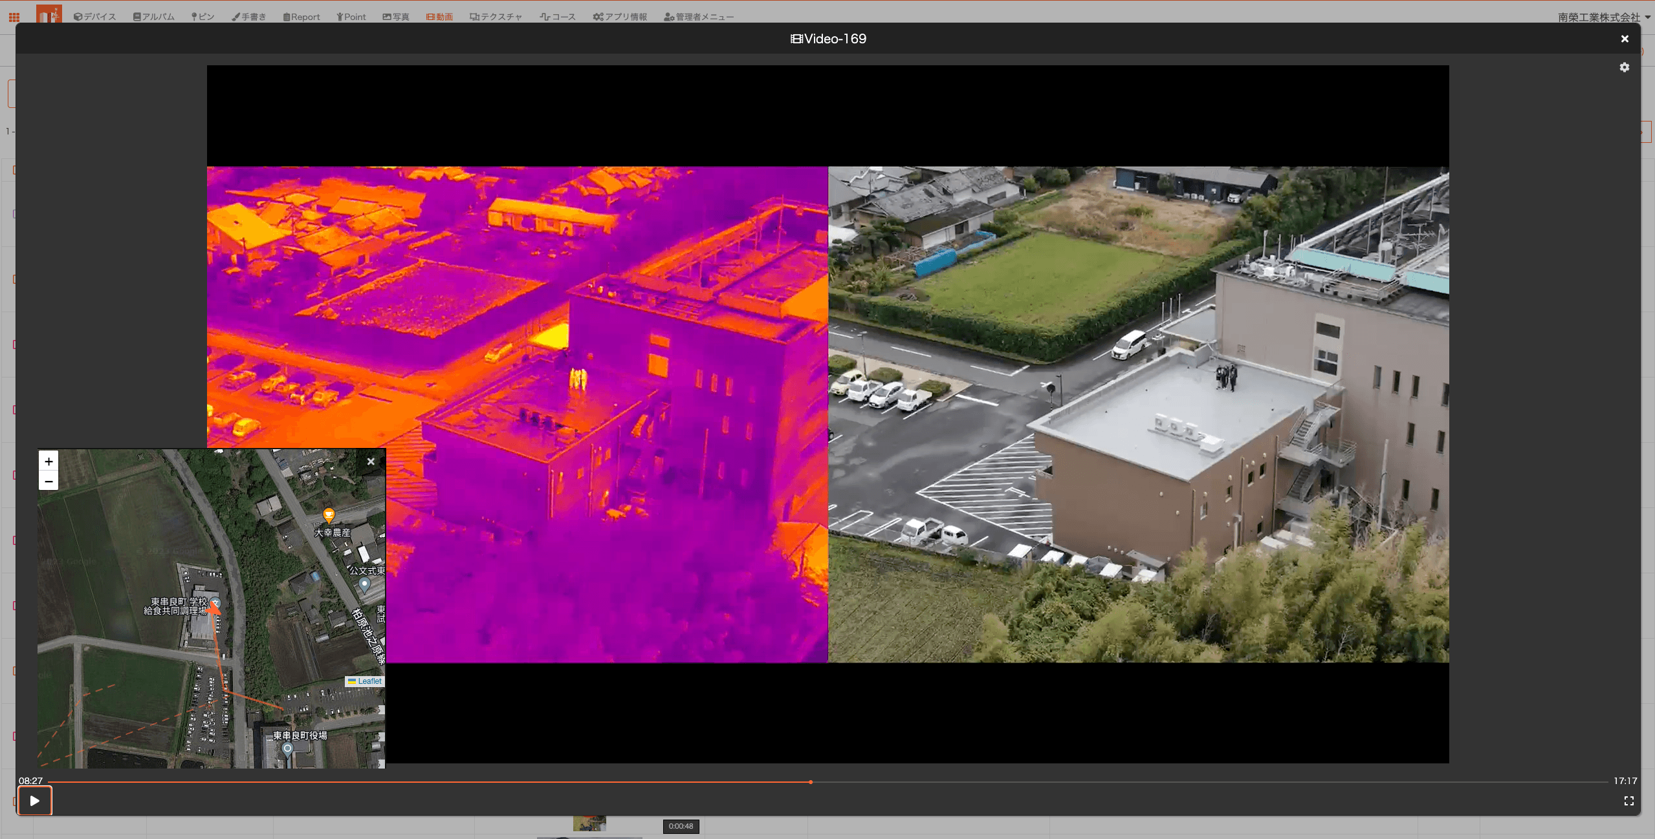Close the mini map overlay
This screenshot has height=839, width=1655.
pos(371,462)
